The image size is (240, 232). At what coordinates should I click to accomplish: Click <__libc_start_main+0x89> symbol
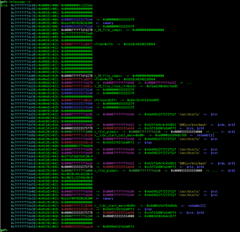click(x=115, y=206)
